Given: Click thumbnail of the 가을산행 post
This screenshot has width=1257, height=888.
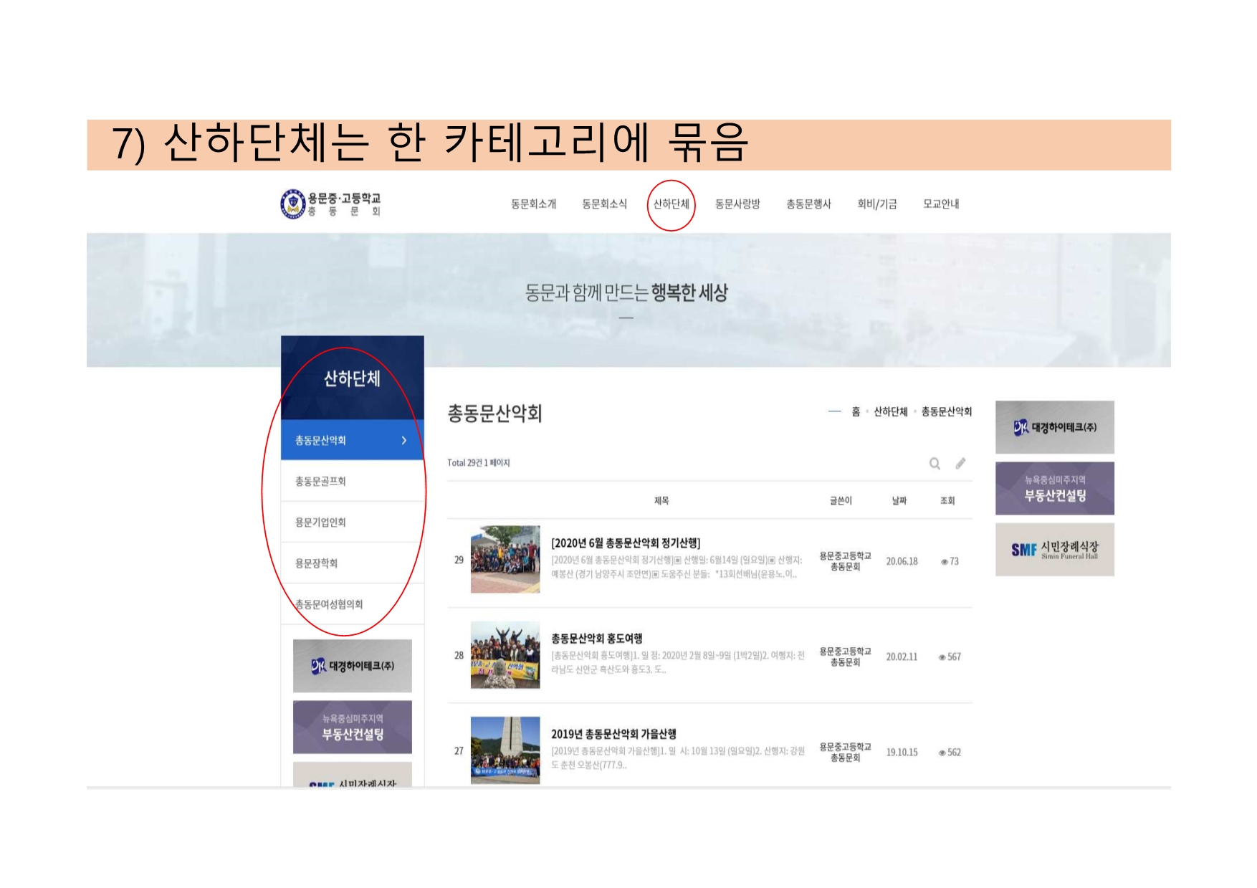Looking at the screenshot, I should click(x=505, y=750).
